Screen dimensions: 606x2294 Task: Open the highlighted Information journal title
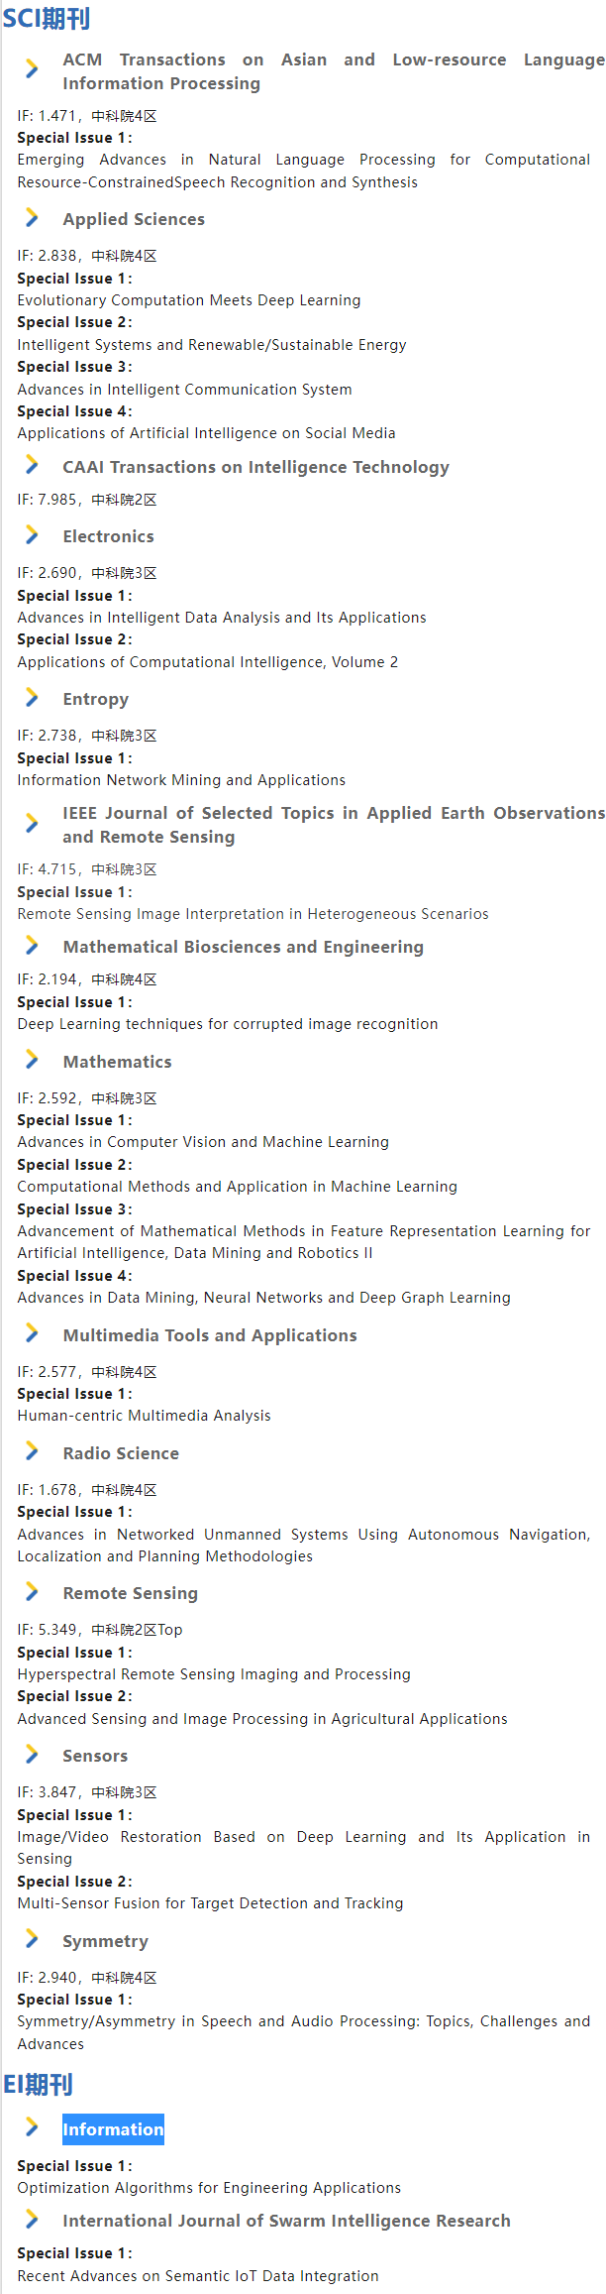[113, 2129]
